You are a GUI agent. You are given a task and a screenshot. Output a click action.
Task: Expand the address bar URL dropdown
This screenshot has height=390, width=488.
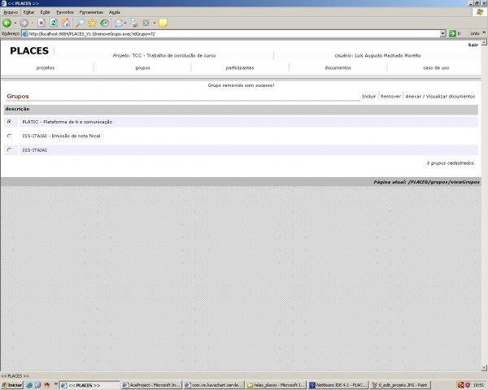tap(443, 33)
